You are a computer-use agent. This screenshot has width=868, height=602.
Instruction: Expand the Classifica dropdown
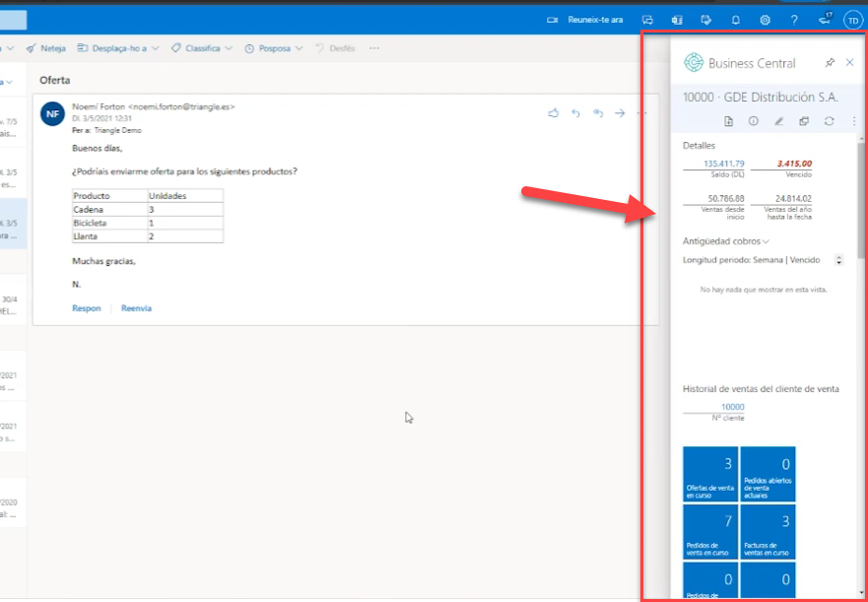coord(201,47)
